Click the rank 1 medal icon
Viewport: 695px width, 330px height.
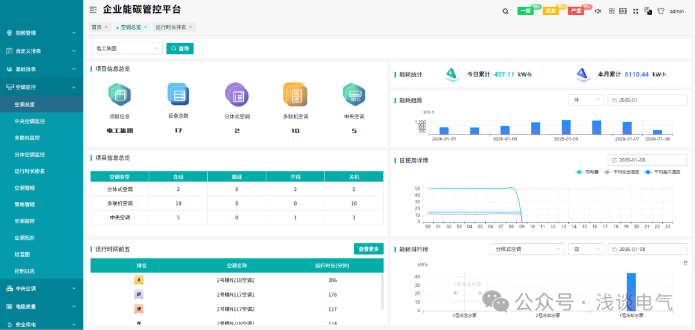click(x=139, y=280)
